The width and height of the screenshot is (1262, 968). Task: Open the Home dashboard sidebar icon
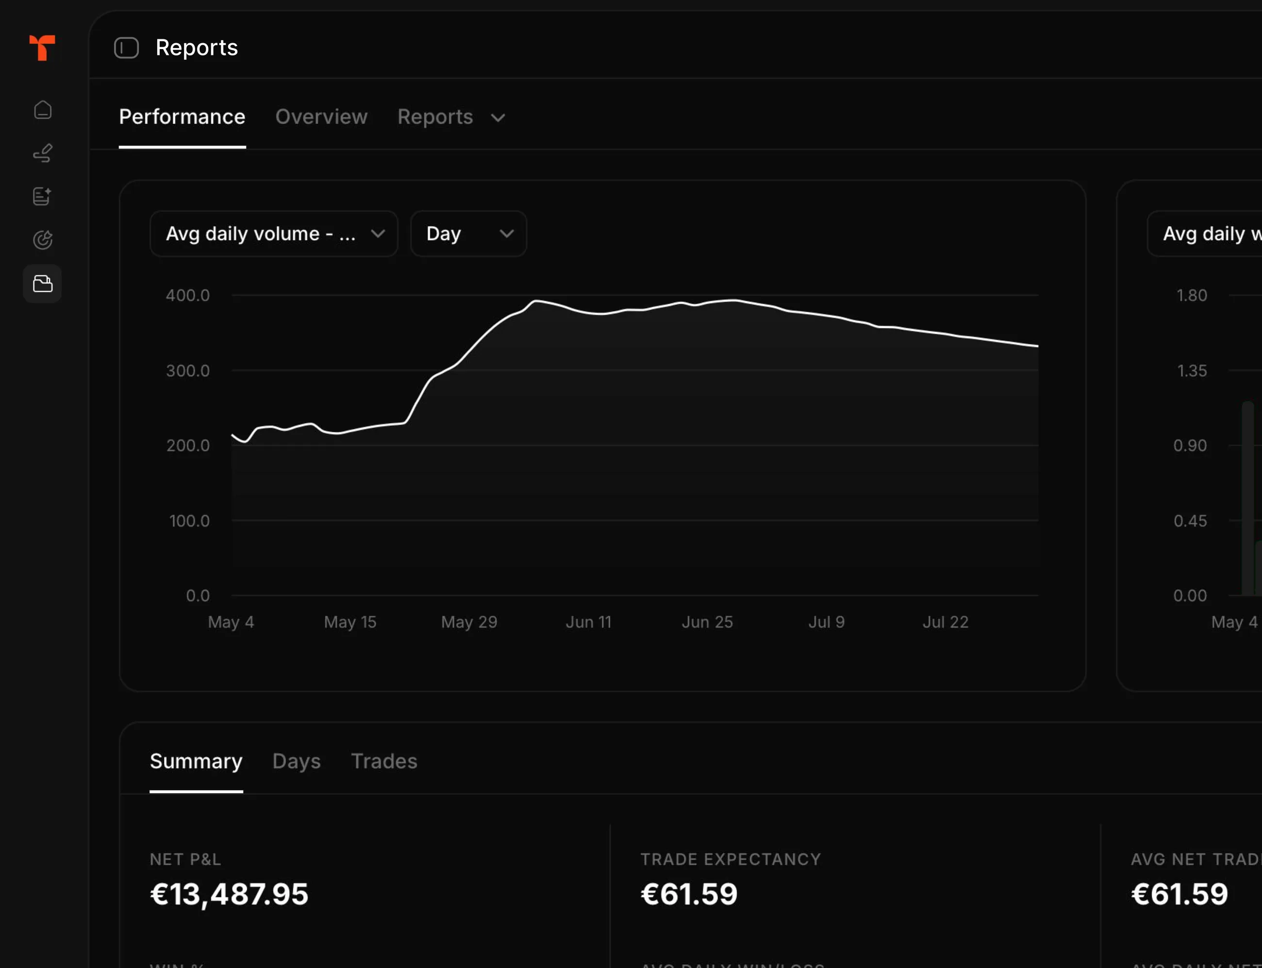[43, 110]
